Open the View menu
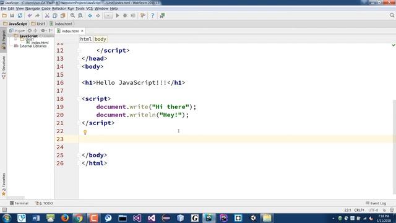Image resolution: width=396 pixels, height=223 pixels. tap(20, 9)
